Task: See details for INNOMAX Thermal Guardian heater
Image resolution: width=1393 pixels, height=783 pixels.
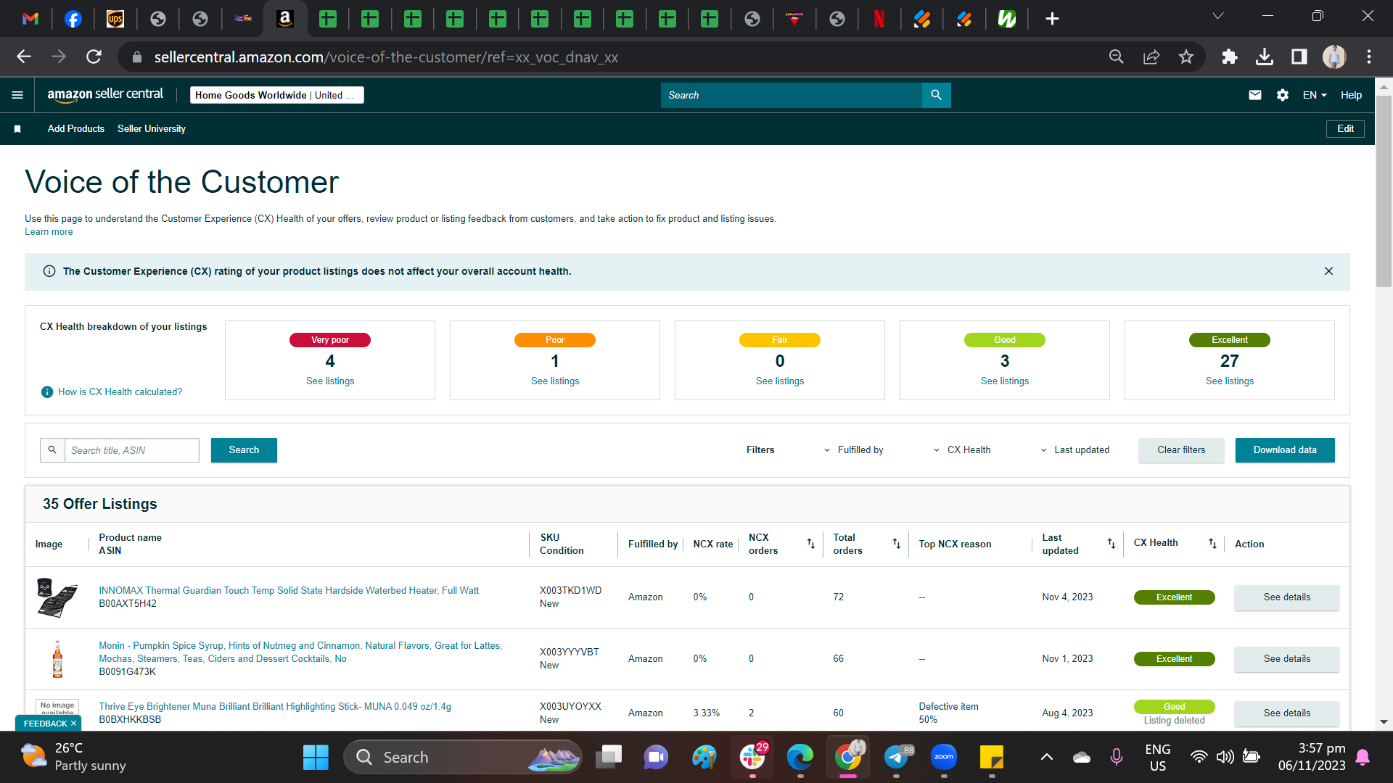Action: (1287, 597)
